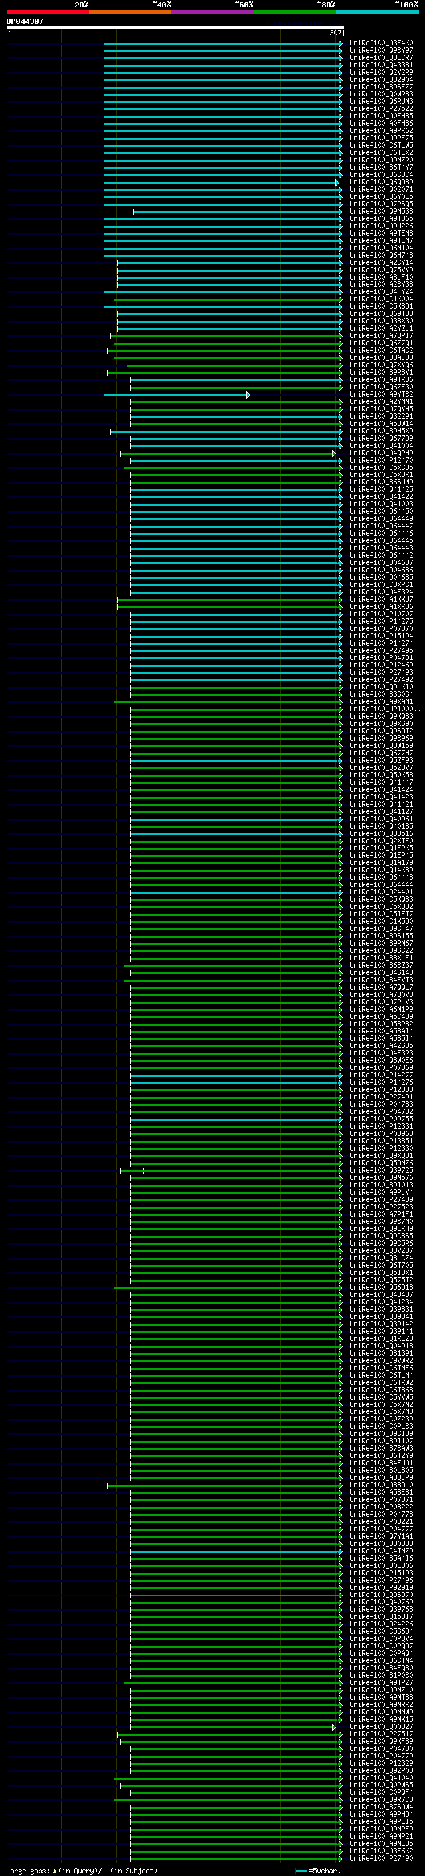Open hit UniRef100_B6T4Y7

[x=381, y=168]
